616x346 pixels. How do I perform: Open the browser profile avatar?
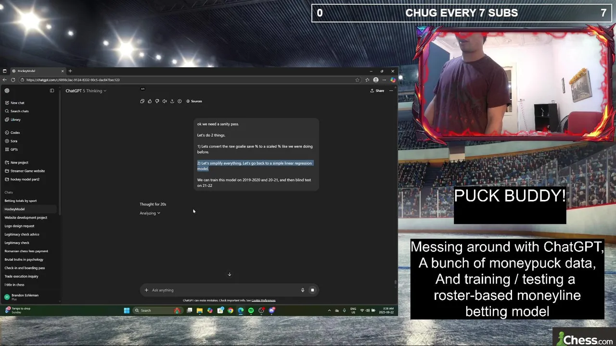pyautogui.click(x=376, y=80)
